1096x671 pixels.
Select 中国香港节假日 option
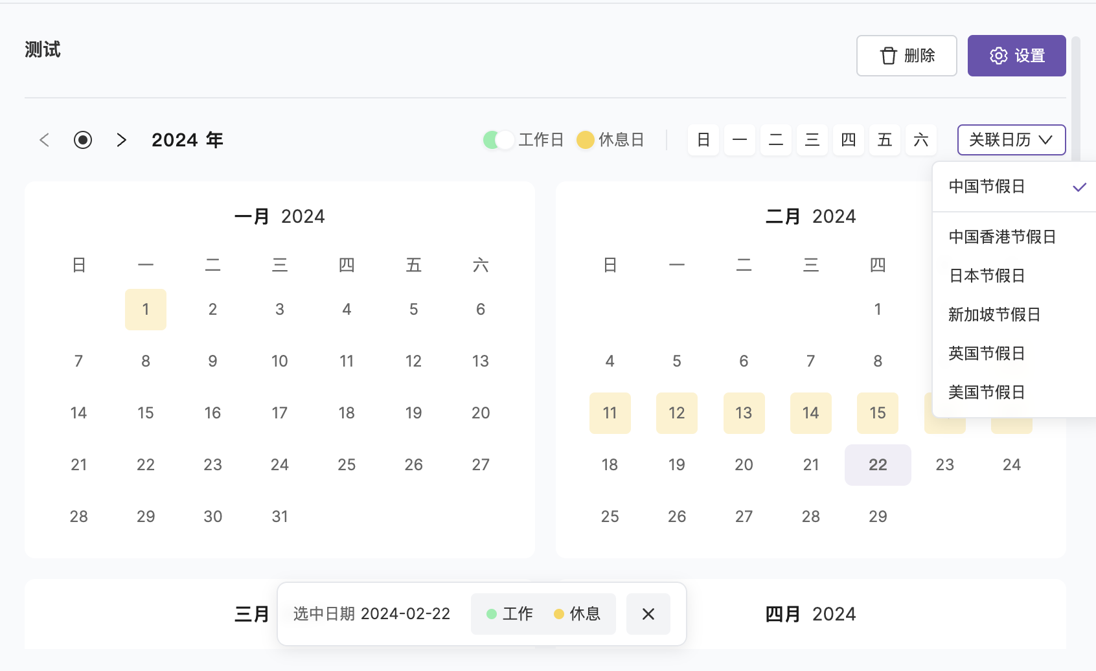point(1016,237)
